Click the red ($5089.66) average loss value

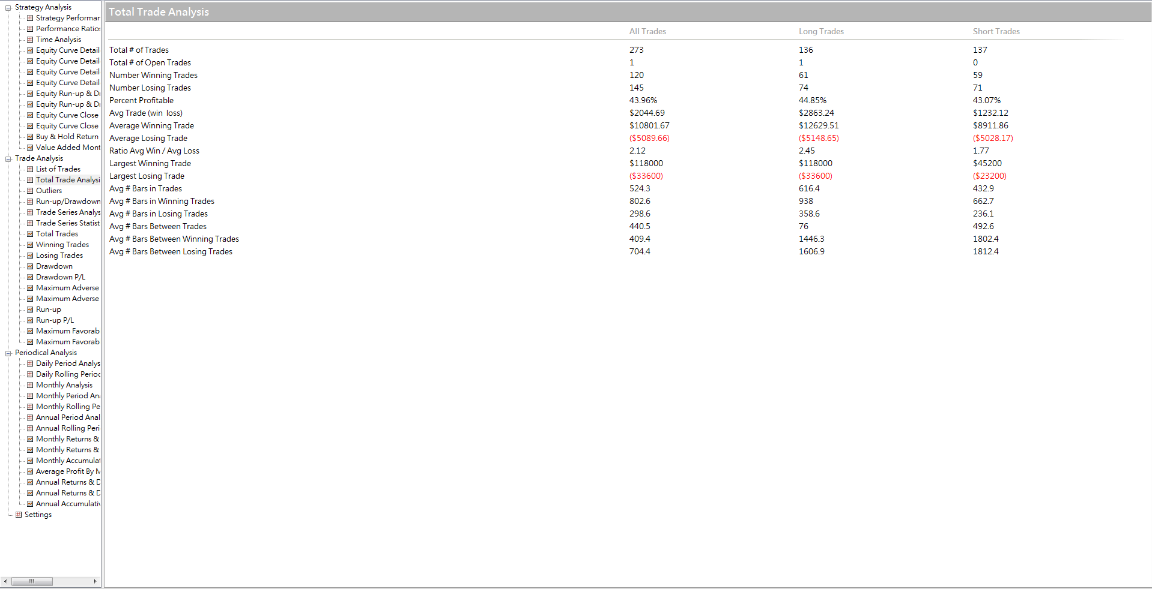(x=649, y=138)
